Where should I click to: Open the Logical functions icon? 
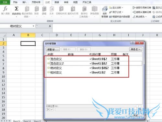44,9
